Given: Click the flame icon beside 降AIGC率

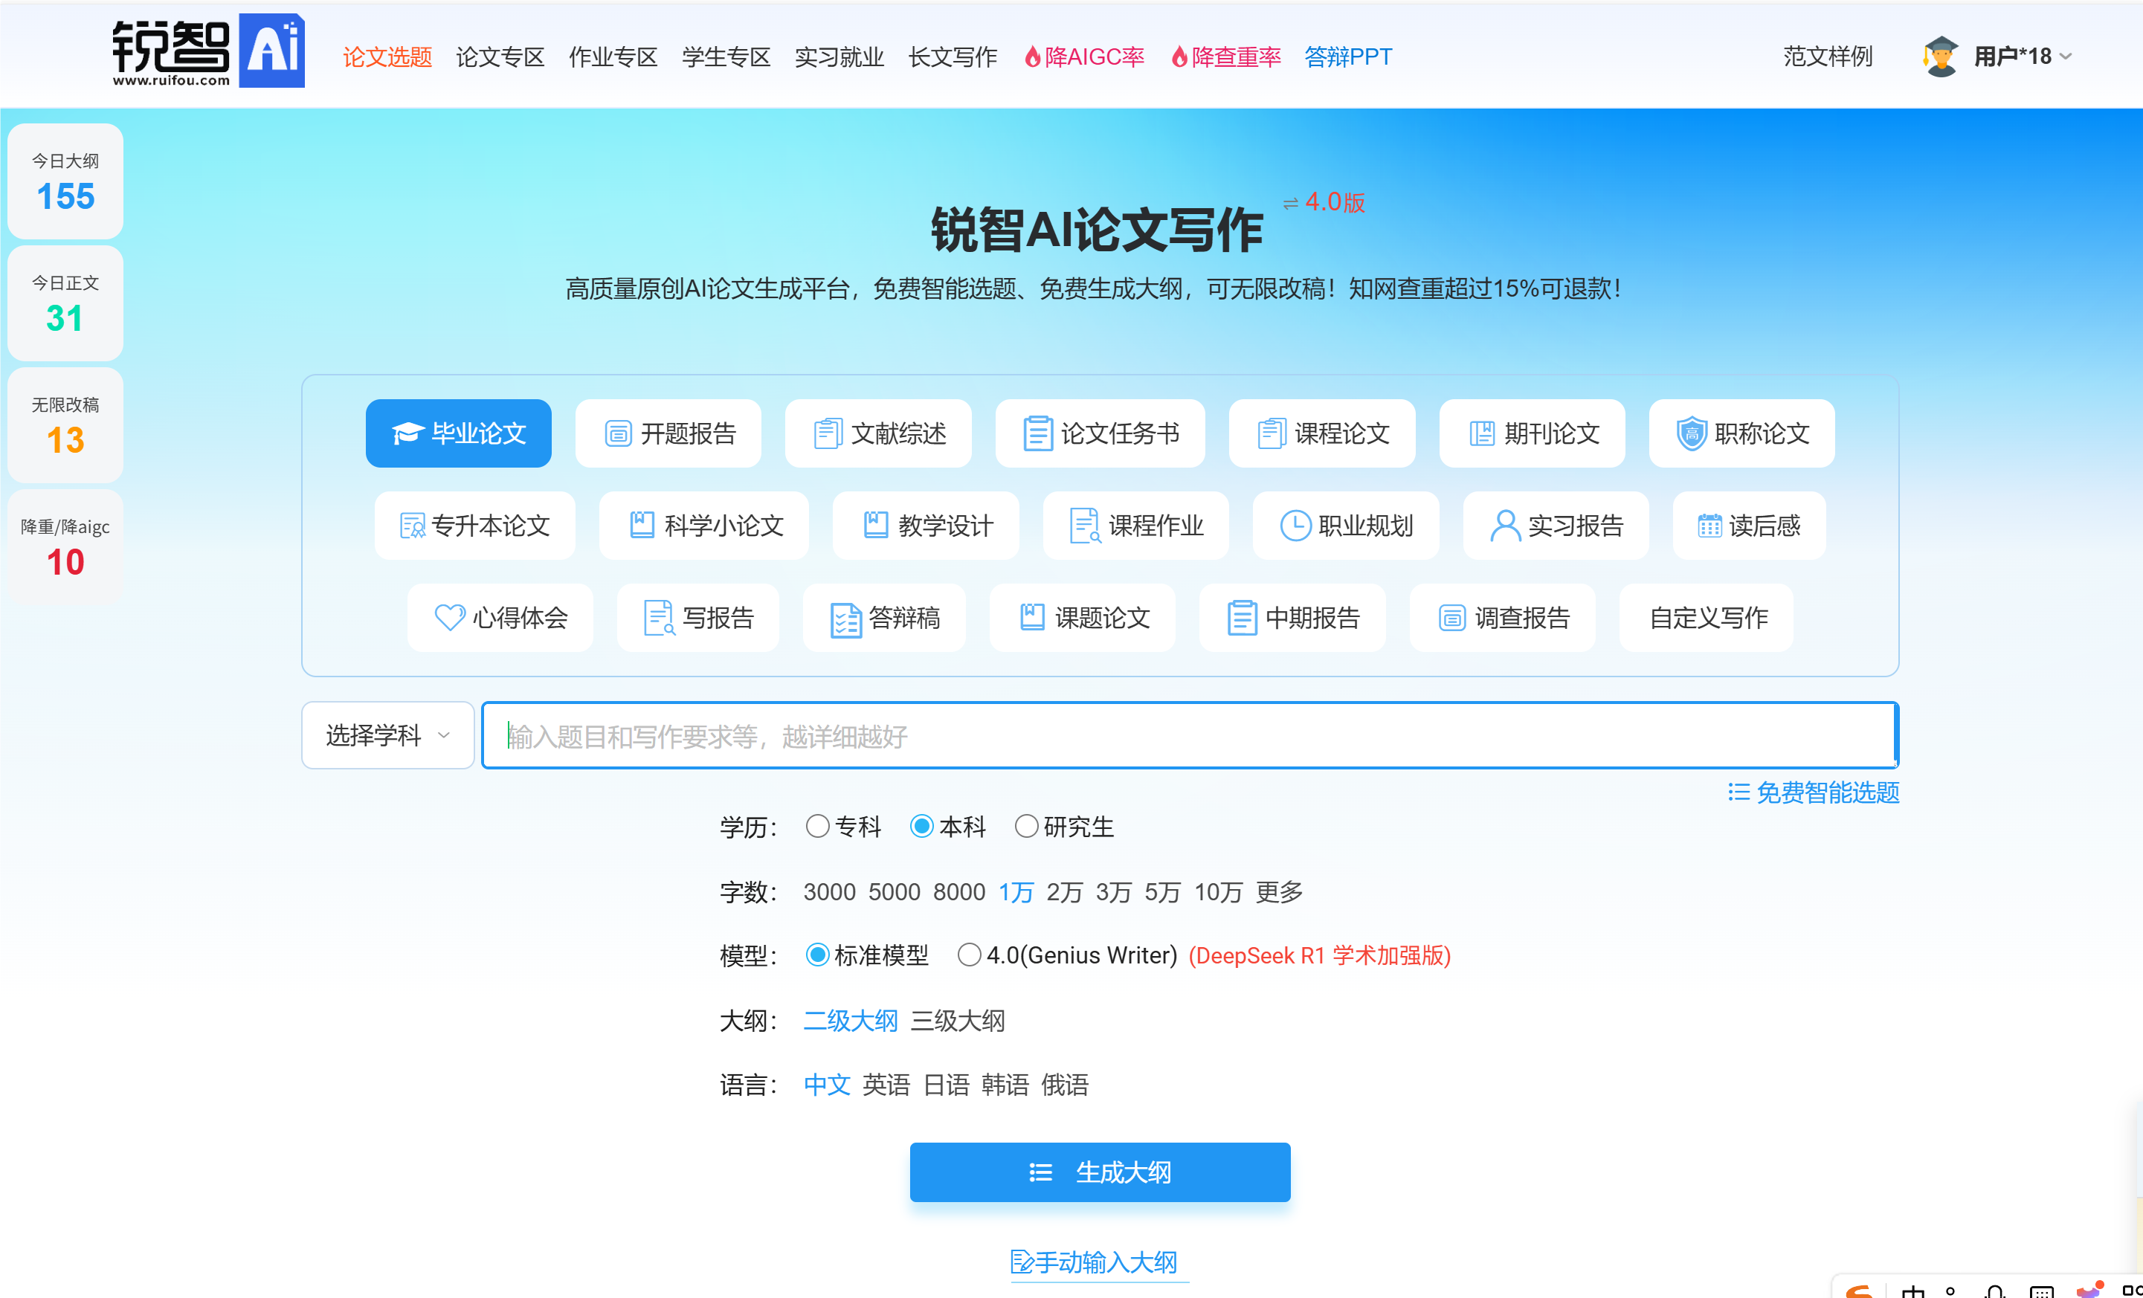Looking at the screenshot, I should [x=1032, y=57].
